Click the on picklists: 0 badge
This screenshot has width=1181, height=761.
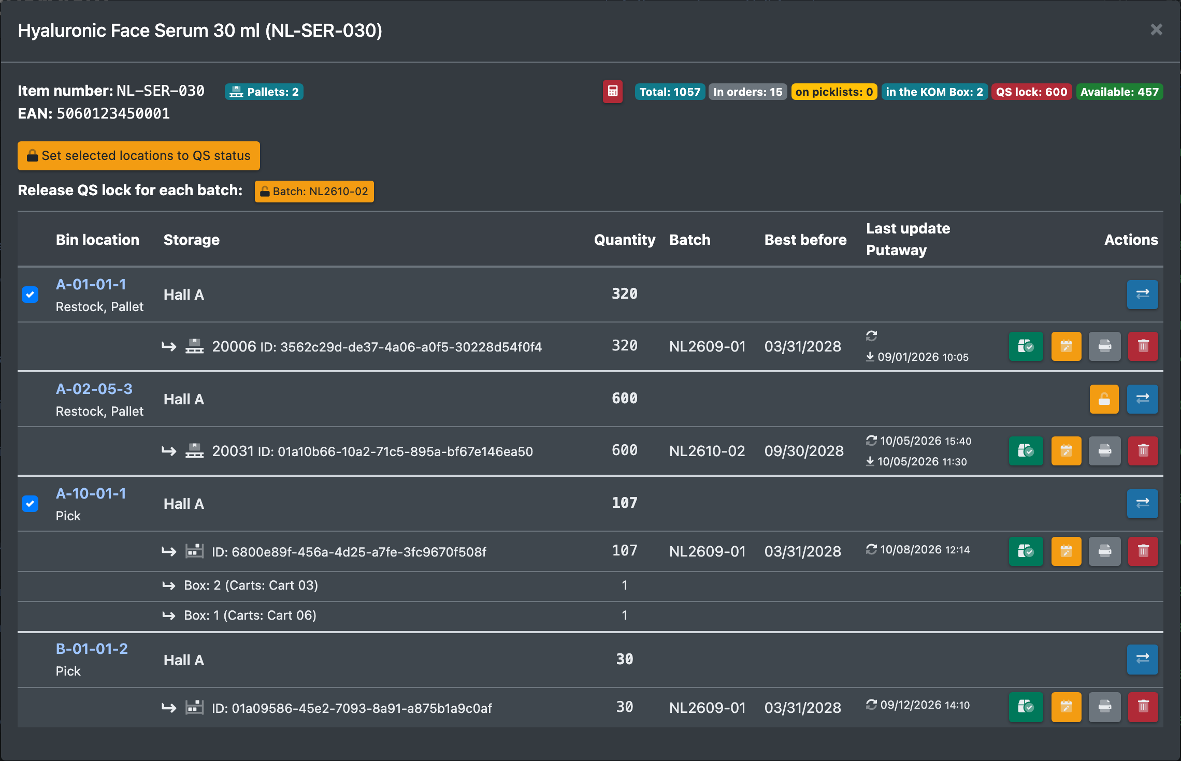(x=834, y=92)
